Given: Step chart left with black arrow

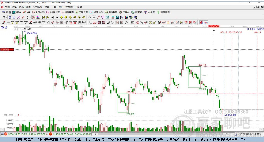Looking at the screenshot, I should pos(53,17).
